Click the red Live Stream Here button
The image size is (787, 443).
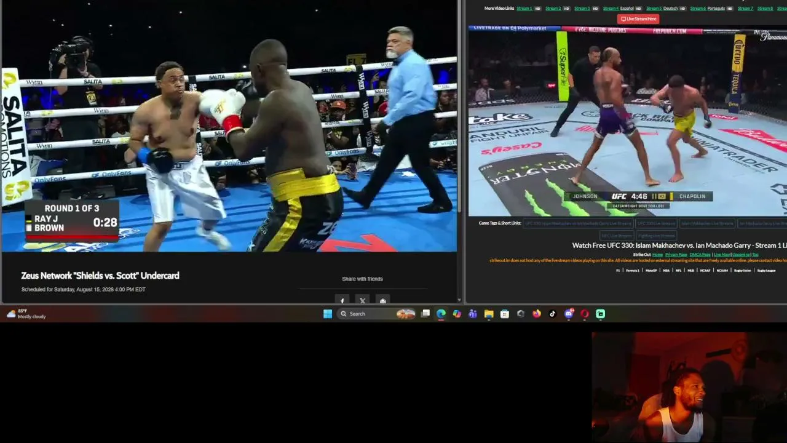(638, 19)
